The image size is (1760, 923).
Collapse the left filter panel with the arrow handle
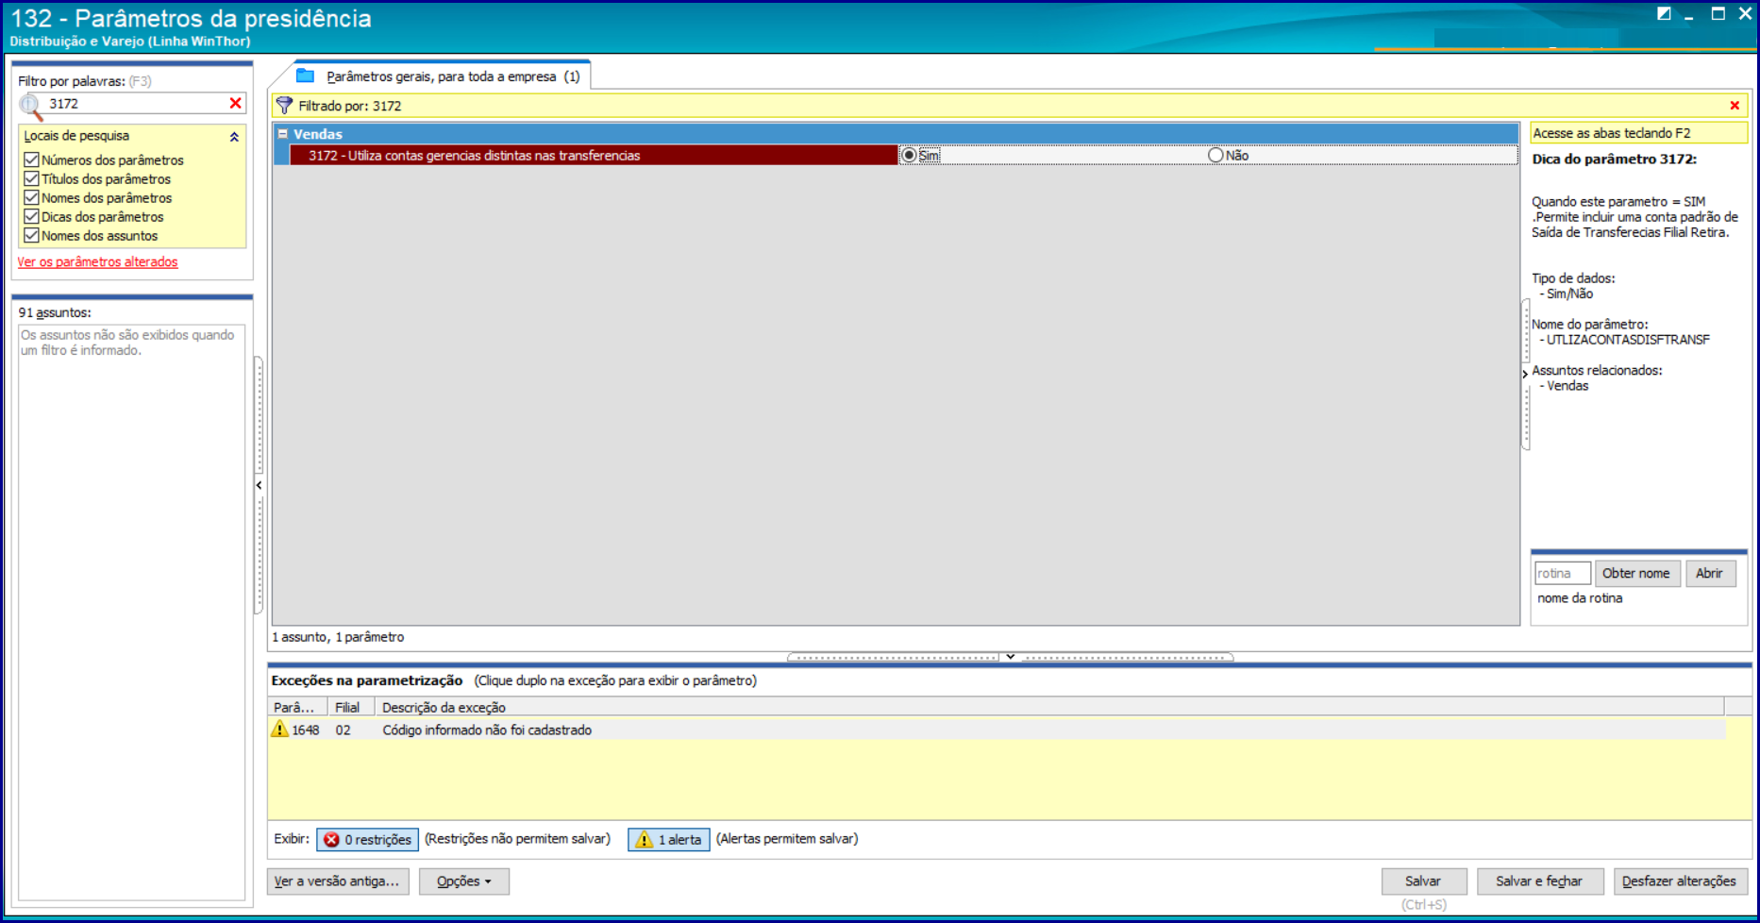[259, 485]
